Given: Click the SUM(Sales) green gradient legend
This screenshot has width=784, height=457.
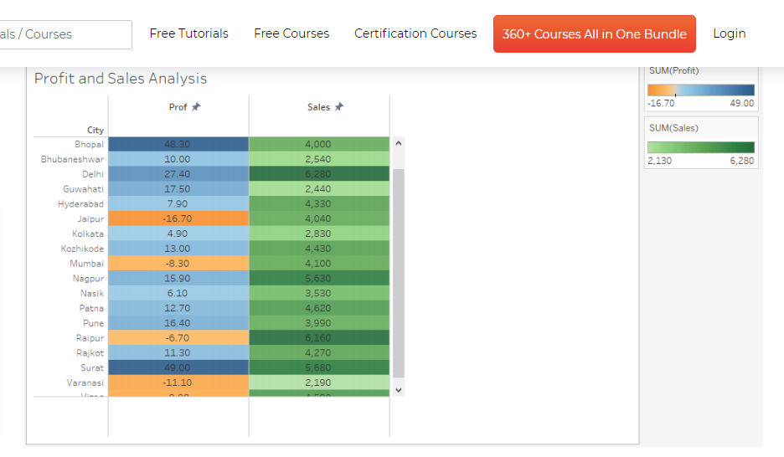Looking at the screenshot, I should pos(701,147).
